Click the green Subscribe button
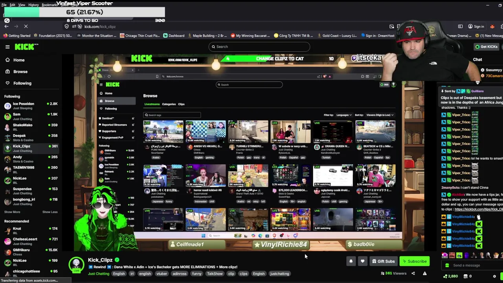Image resolution: width=503 pixels, height=283 pixels. [x=415, y=261]
